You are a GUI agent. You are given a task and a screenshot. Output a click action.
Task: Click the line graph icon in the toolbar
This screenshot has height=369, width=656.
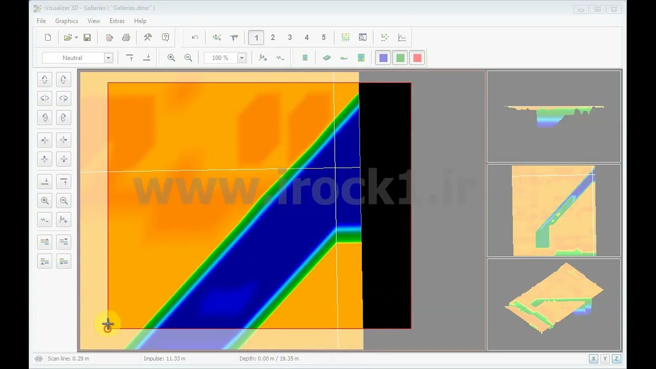[x=402, y=37]
